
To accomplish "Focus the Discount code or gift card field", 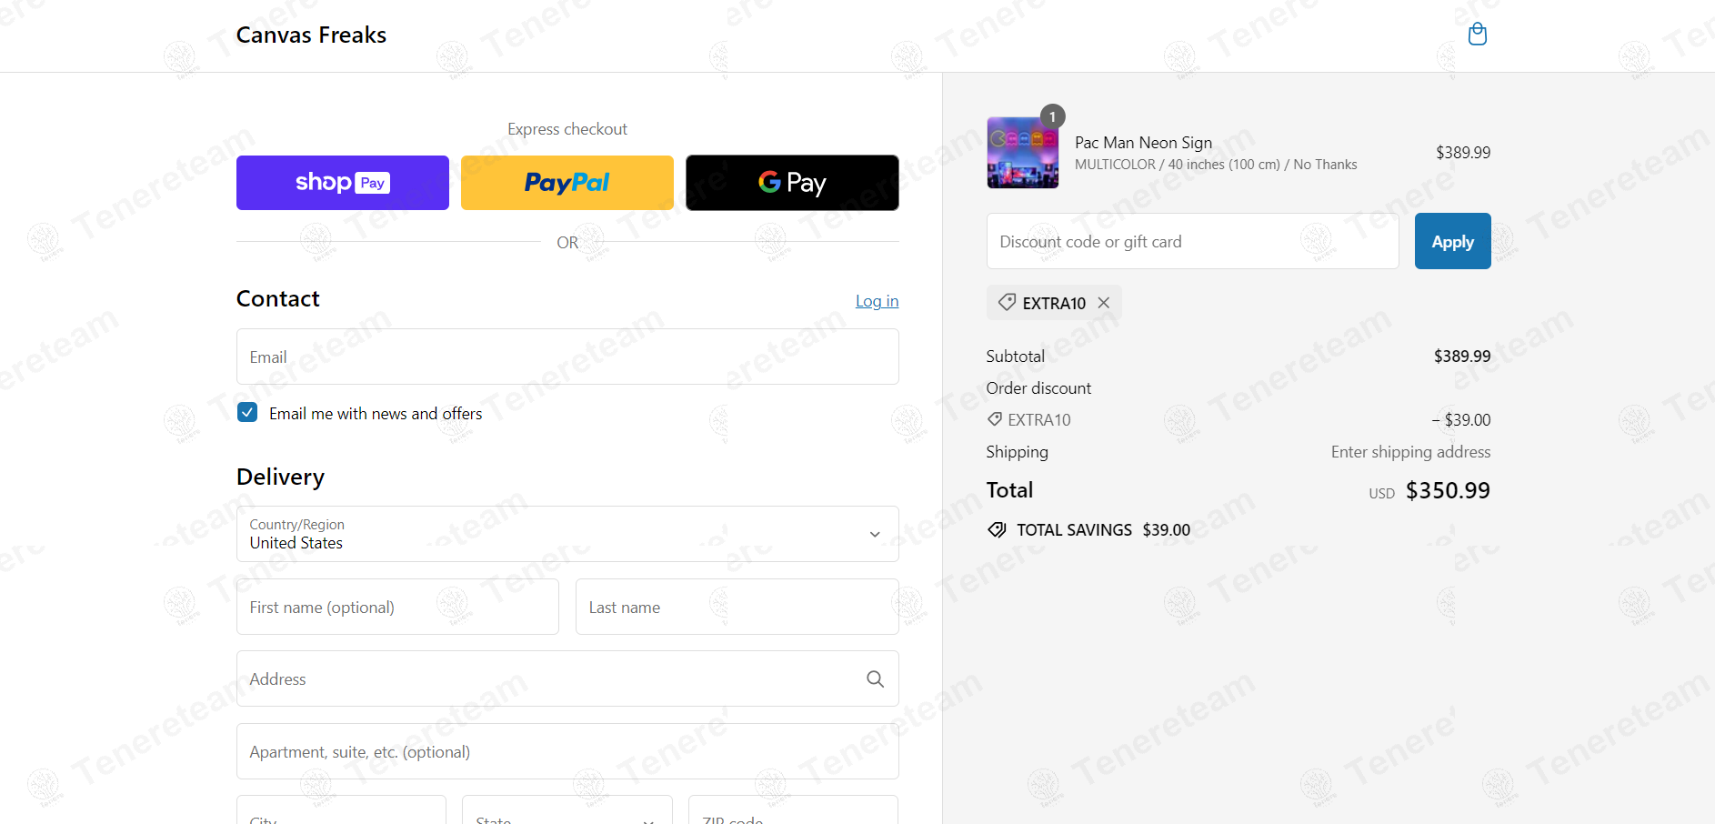I will (1192, 241).
